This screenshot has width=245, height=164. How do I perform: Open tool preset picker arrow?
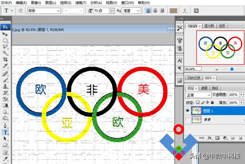click(x=12, y=11)
